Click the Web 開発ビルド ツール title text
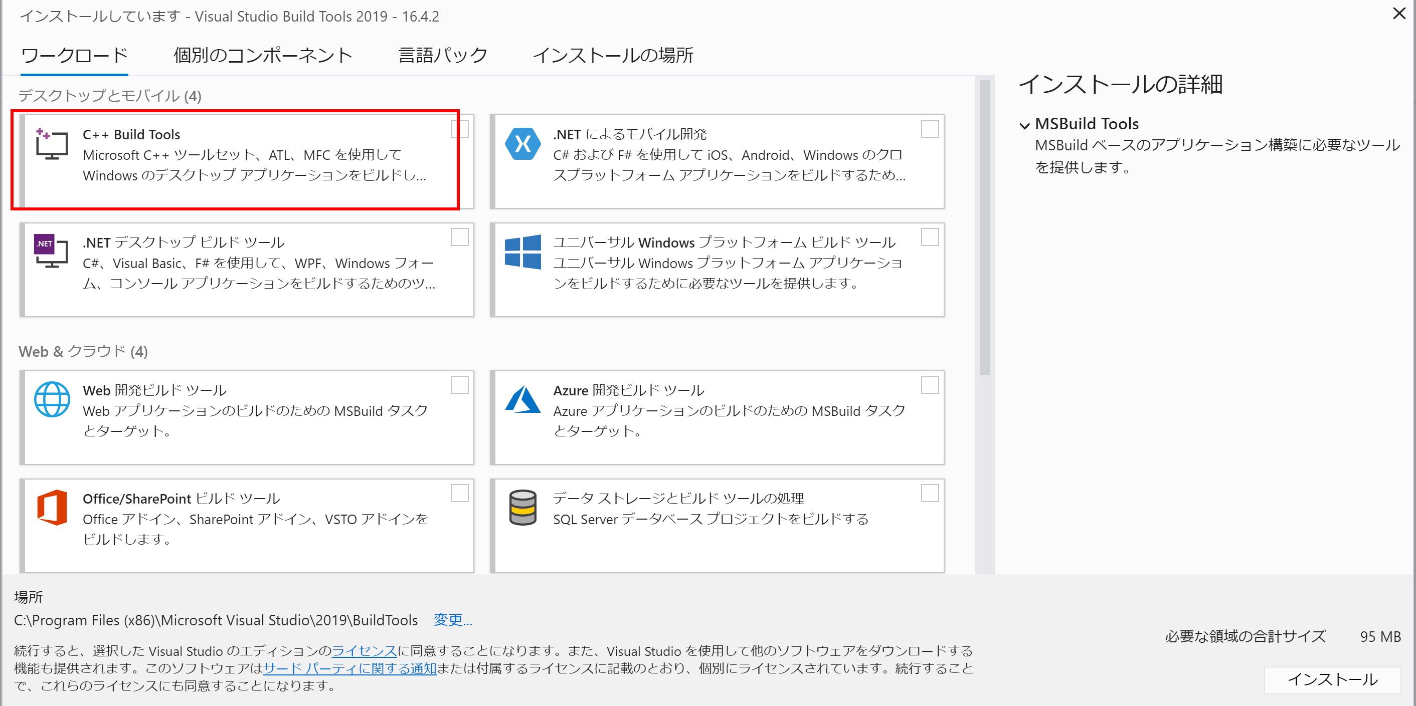 pos(154,391)
